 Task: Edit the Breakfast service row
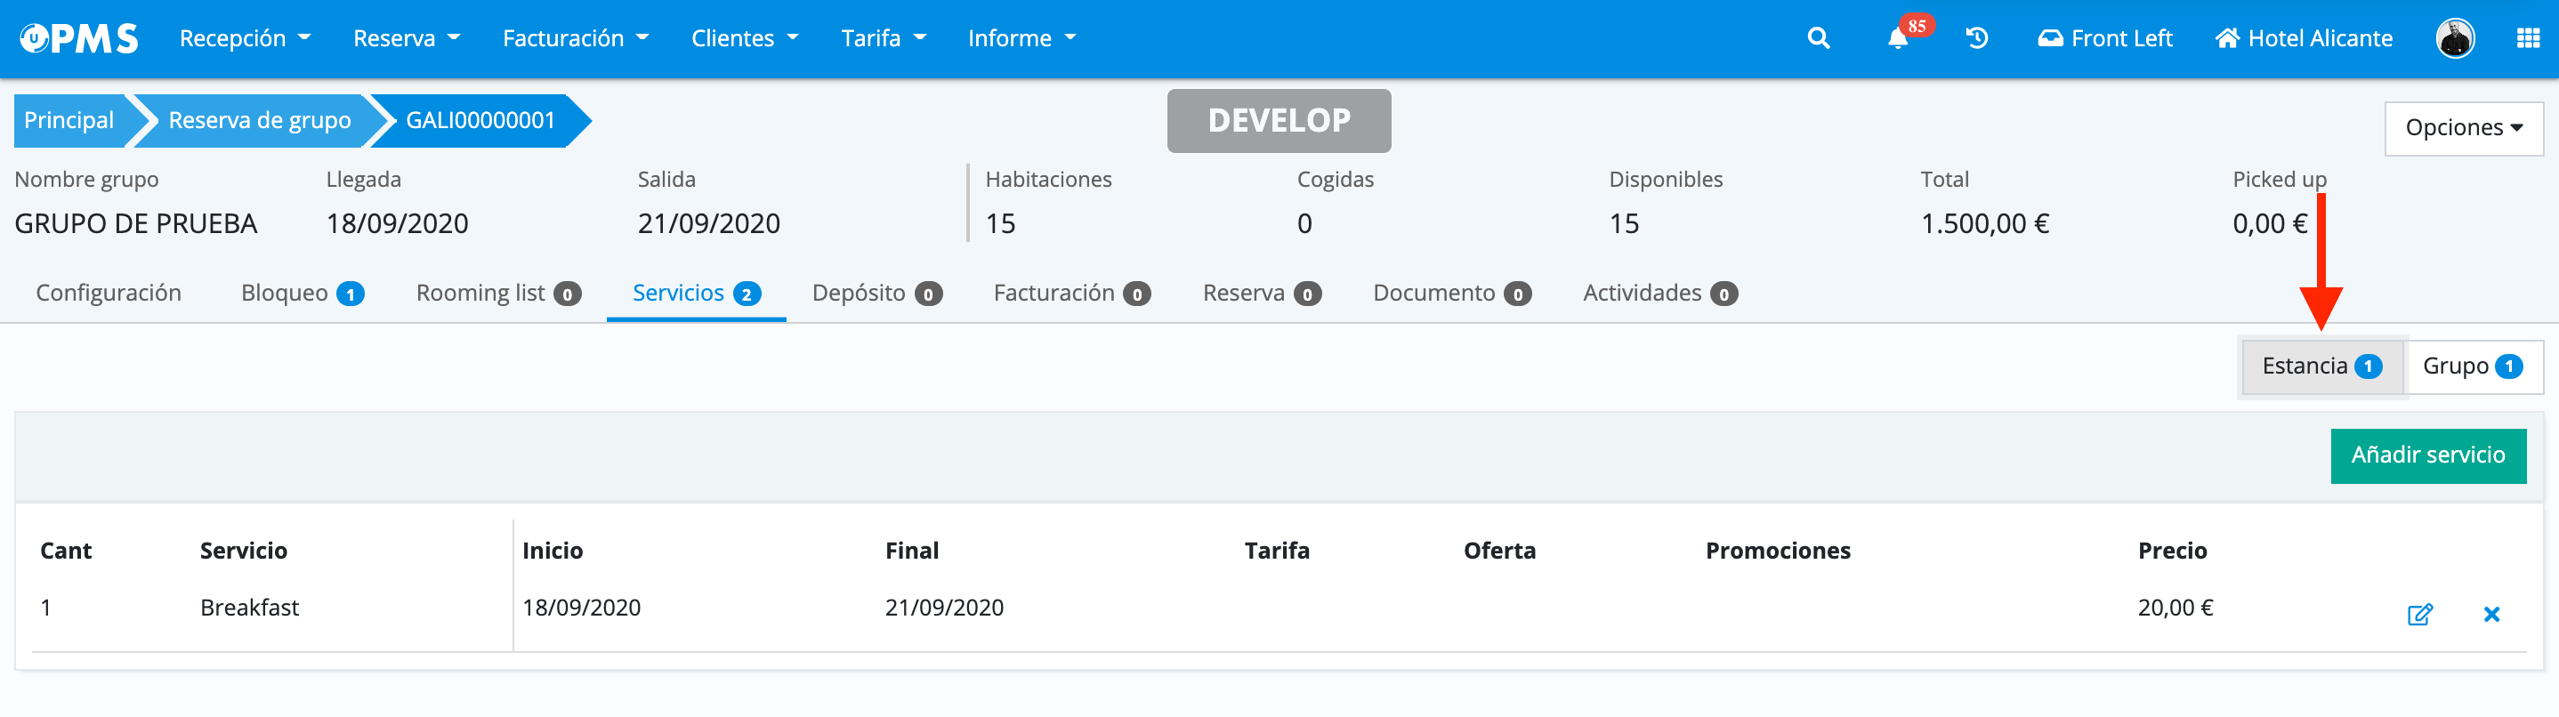[x=2419, y=614]
